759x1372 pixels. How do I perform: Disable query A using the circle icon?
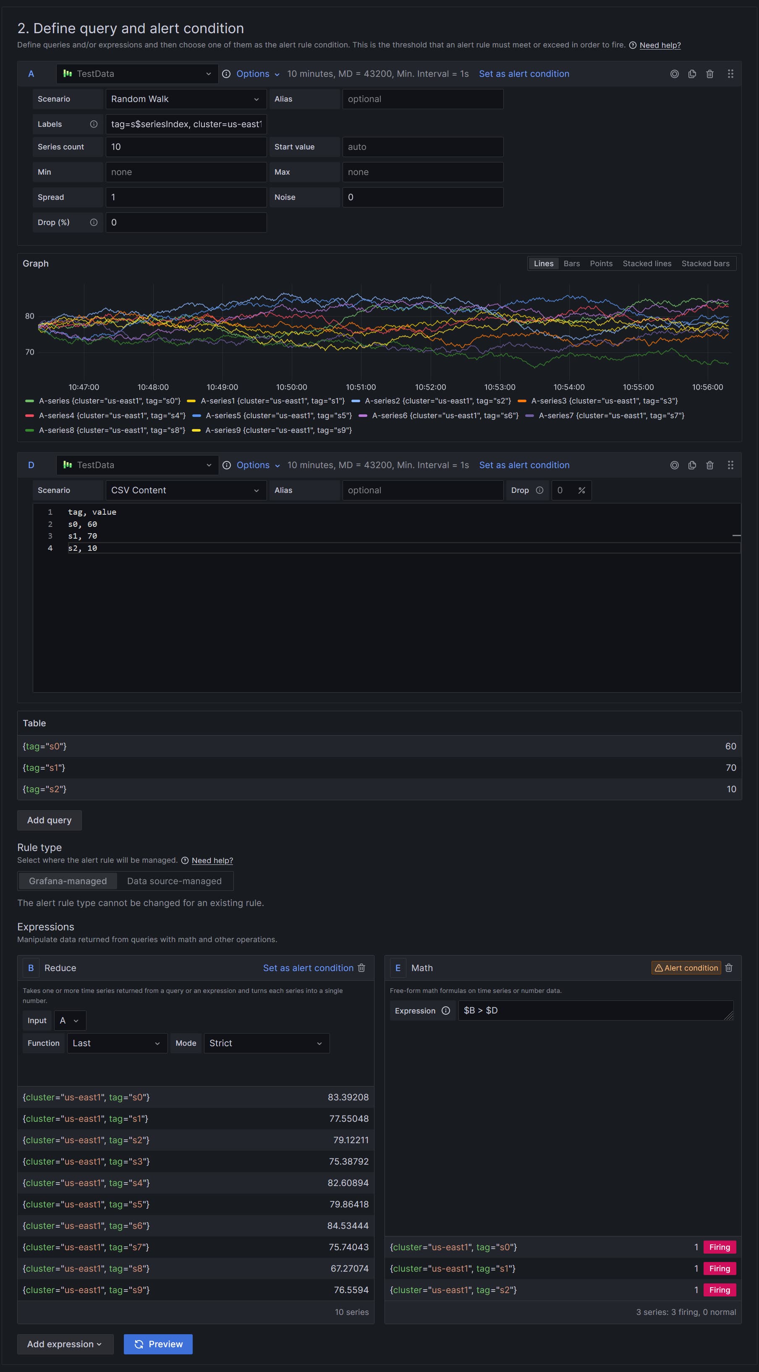(x=674, y=74)
